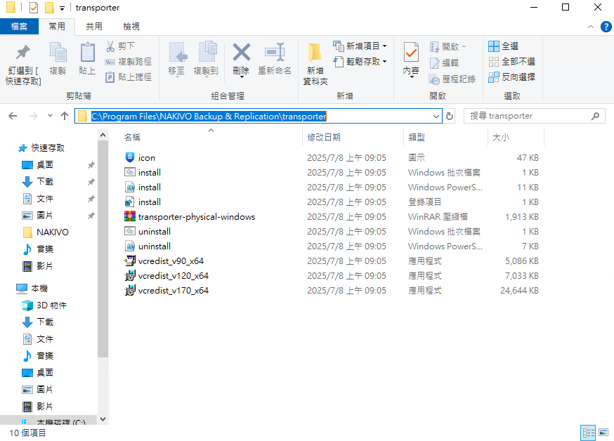Open 本機 in navigation pane

pyautogui.click(x=39, y=289)
